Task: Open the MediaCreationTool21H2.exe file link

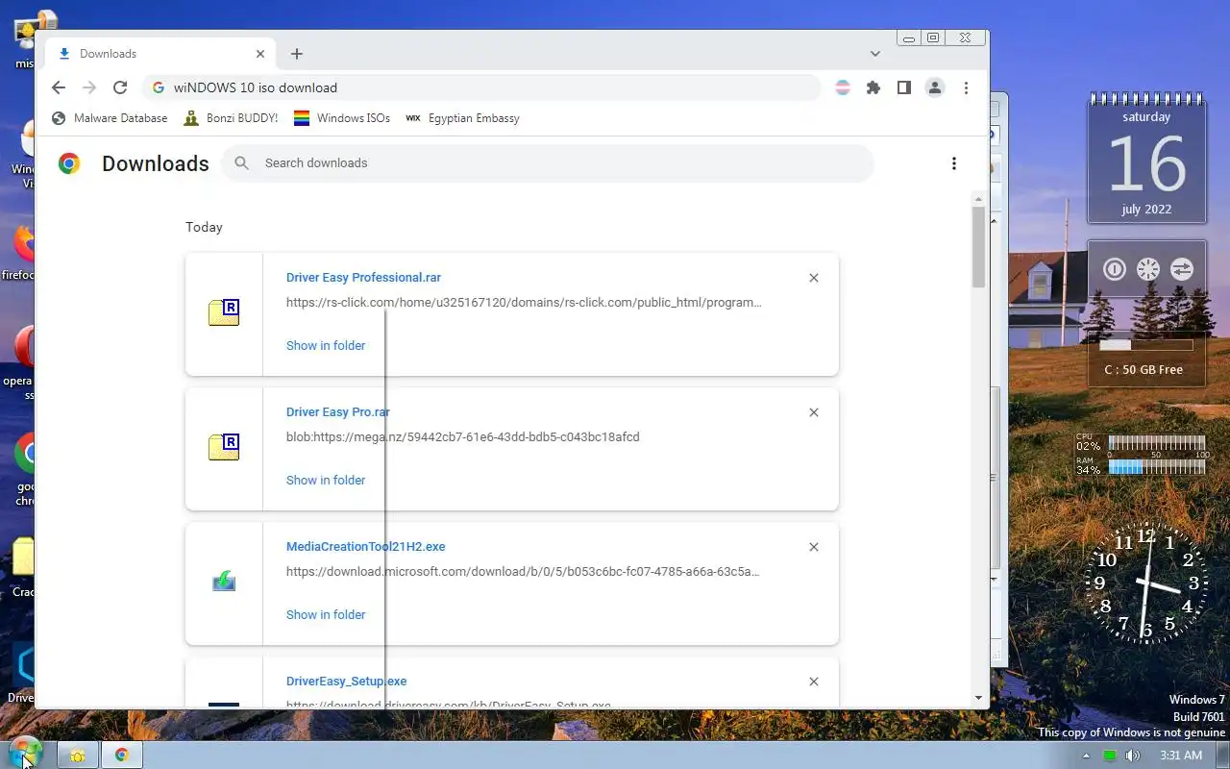Action: [x=366, y=547]
